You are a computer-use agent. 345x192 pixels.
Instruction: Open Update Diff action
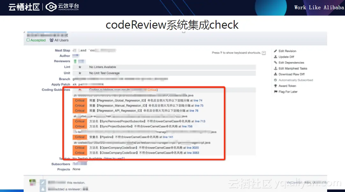286,57
